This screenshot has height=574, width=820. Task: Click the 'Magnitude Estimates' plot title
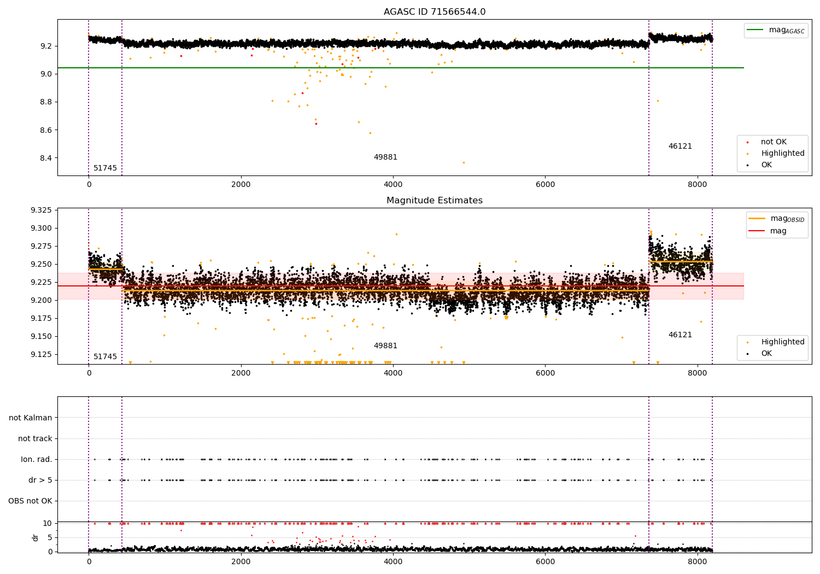435,201
